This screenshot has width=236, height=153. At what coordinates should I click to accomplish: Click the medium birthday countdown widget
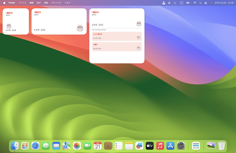[x=59, y=21]
